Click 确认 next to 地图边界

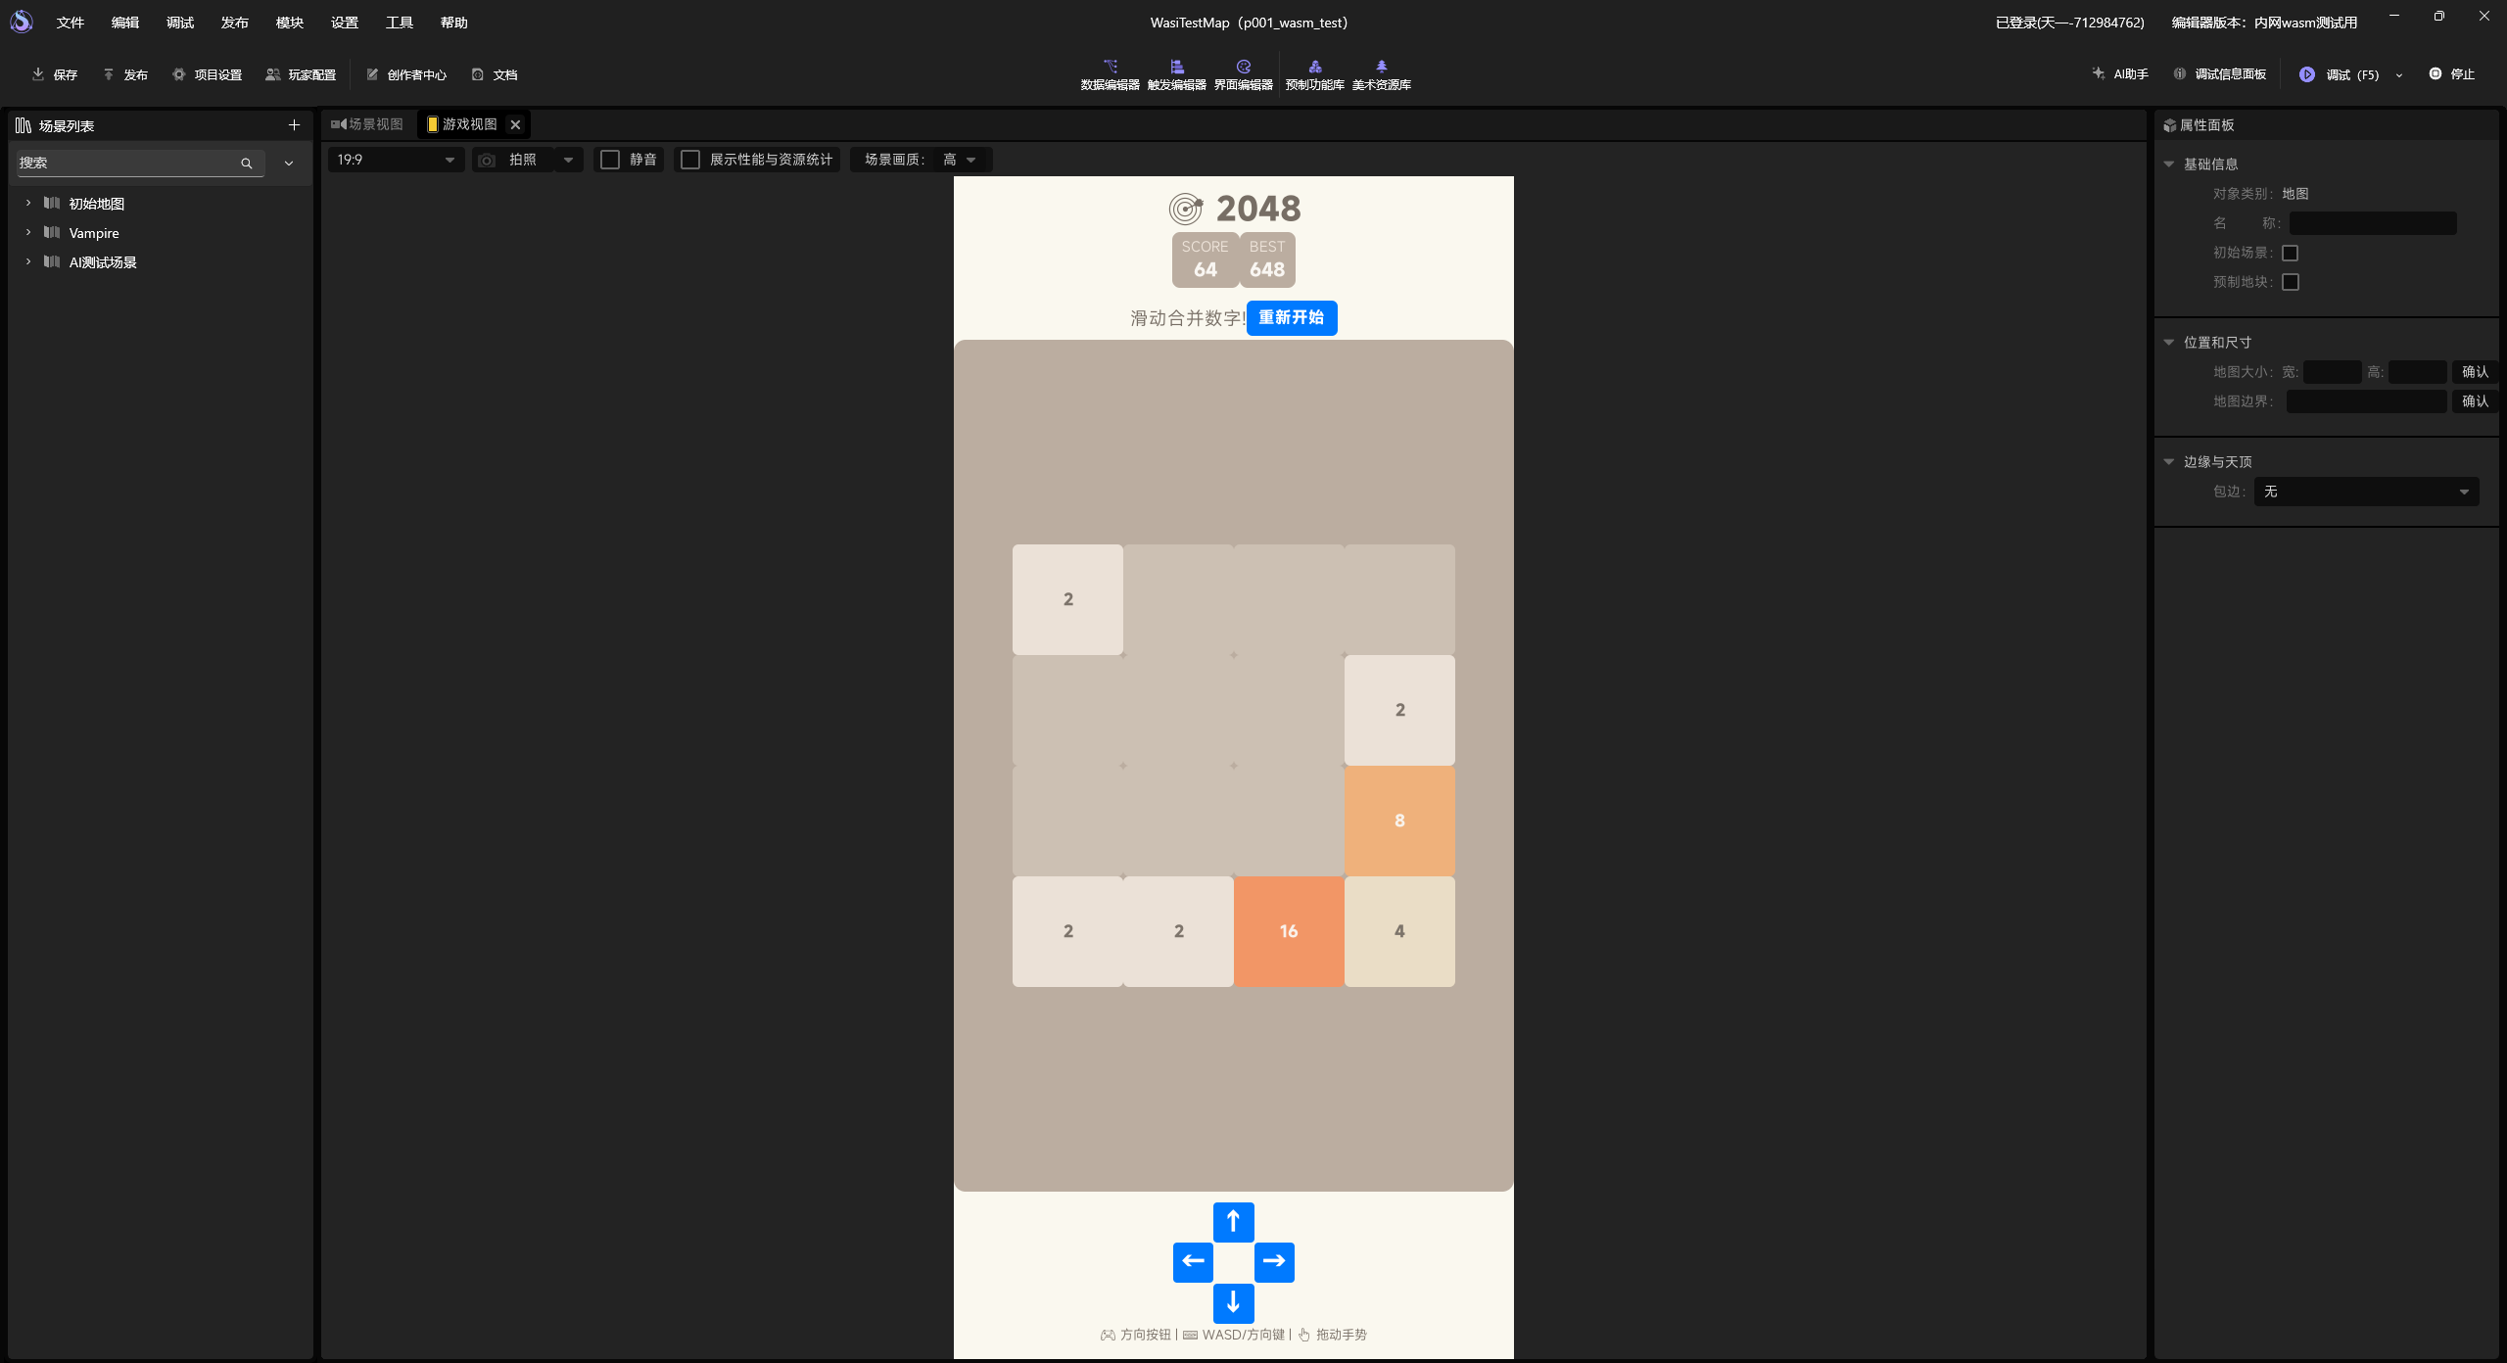(x=2474, y=401)
